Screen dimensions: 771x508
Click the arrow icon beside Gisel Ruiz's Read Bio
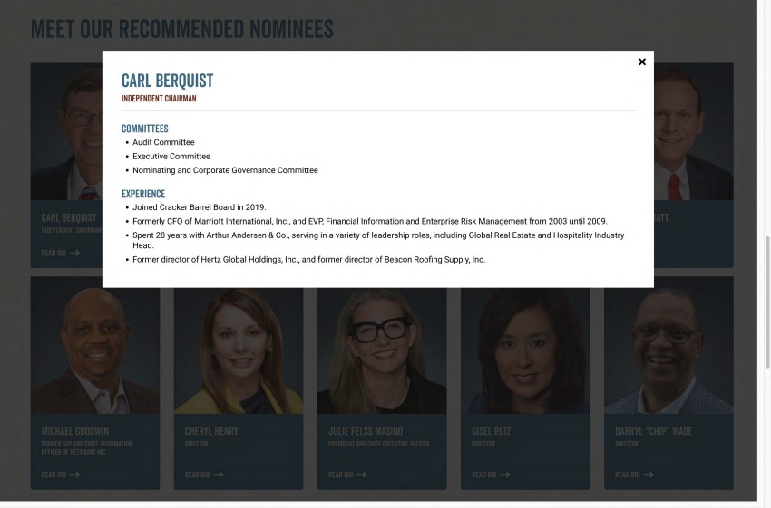(x=505, y=474)
